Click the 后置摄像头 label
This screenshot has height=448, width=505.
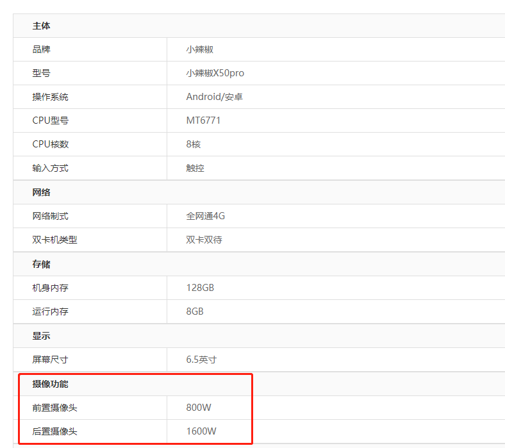tap(54, 431)
